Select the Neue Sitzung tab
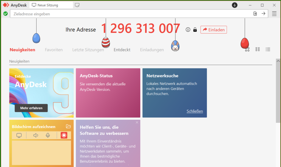Image resolution: width=281 pixels, height=167 pixels. pos(51,5)
